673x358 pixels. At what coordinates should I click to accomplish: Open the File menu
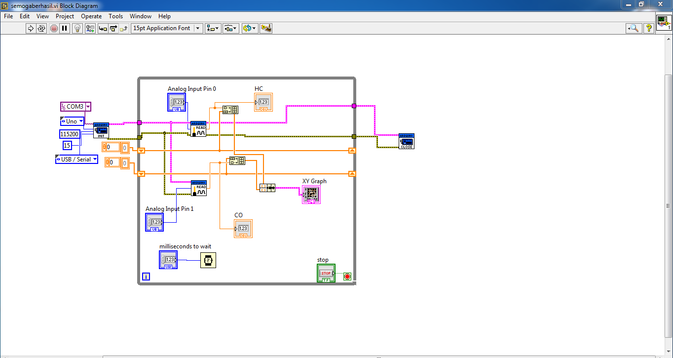click(x=8, y=16)
